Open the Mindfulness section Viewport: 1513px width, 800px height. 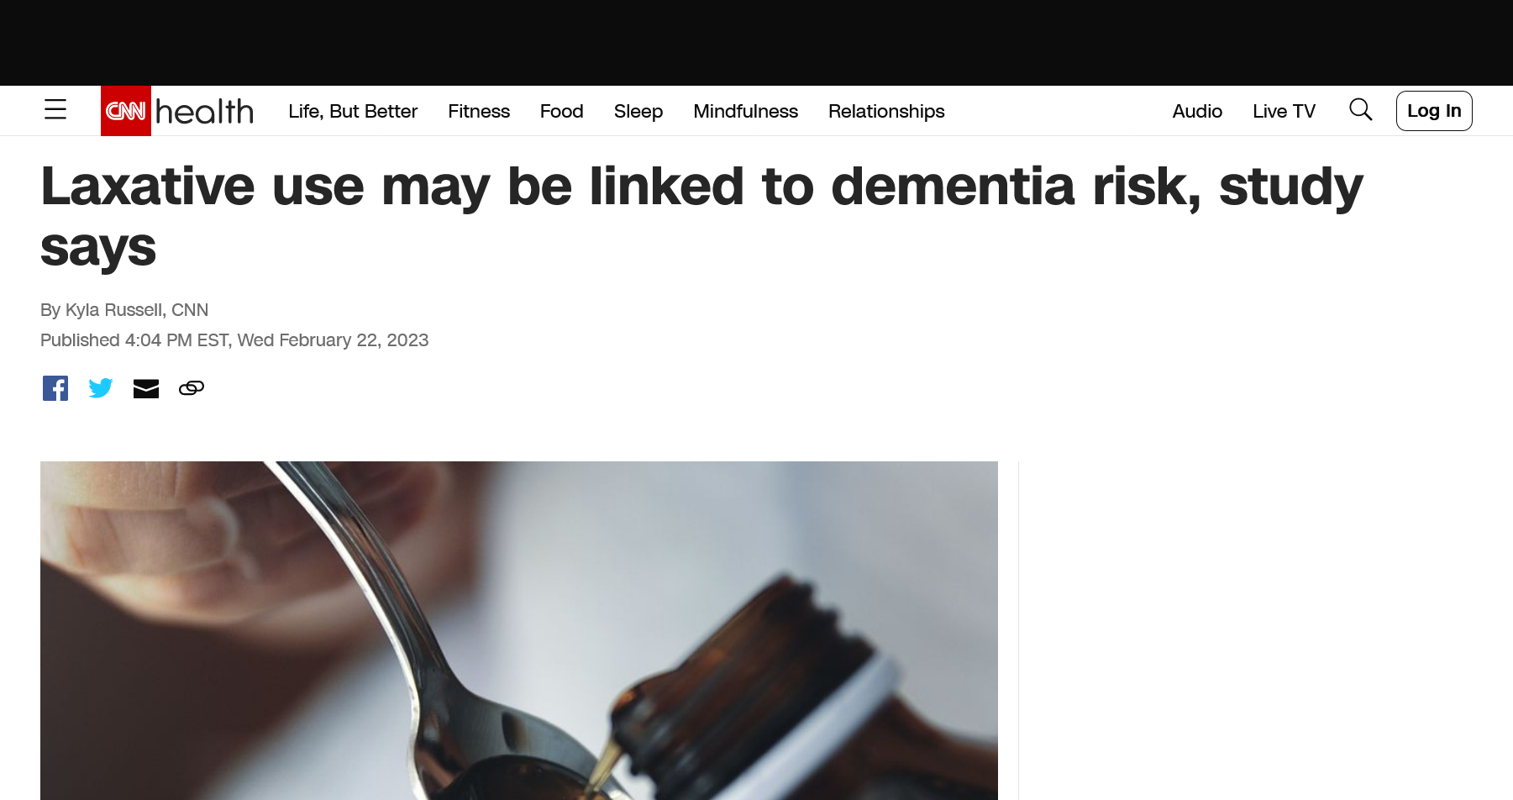point(746,111)
